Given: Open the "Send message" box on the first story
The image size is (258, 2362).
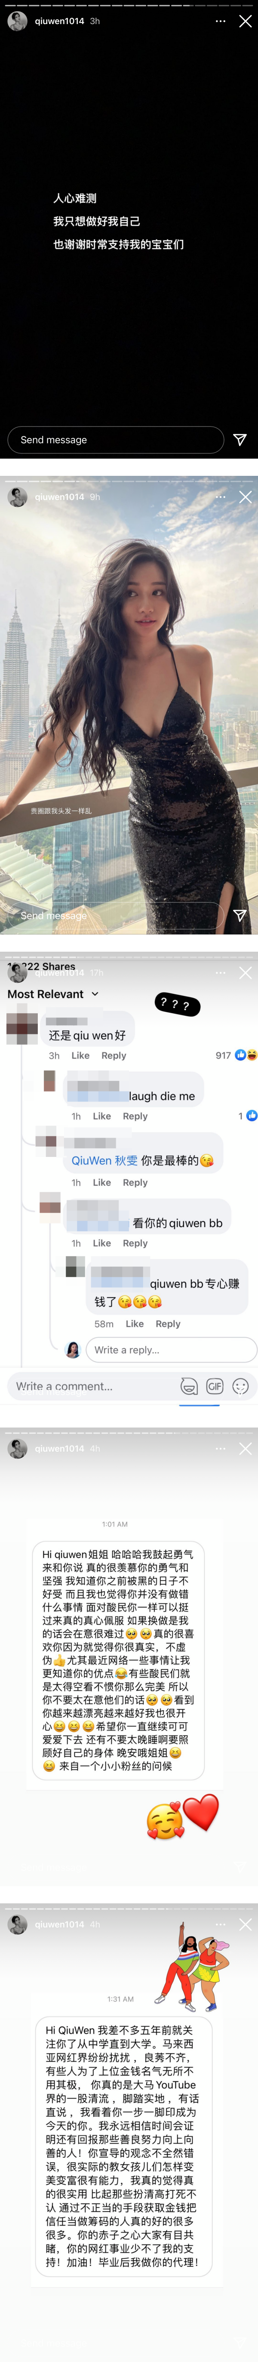Looking at the screenshot, I should coord(115,440).
